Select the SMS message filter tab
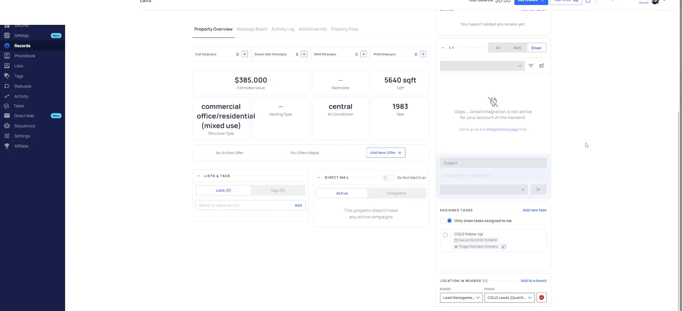 517,48
